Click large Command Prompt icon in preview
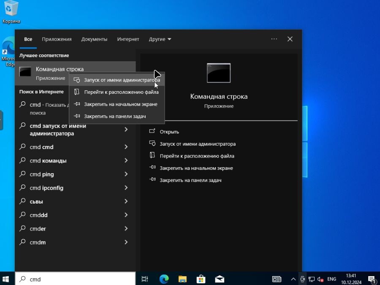This screenshot has width=380, height=285. (219, 73)
